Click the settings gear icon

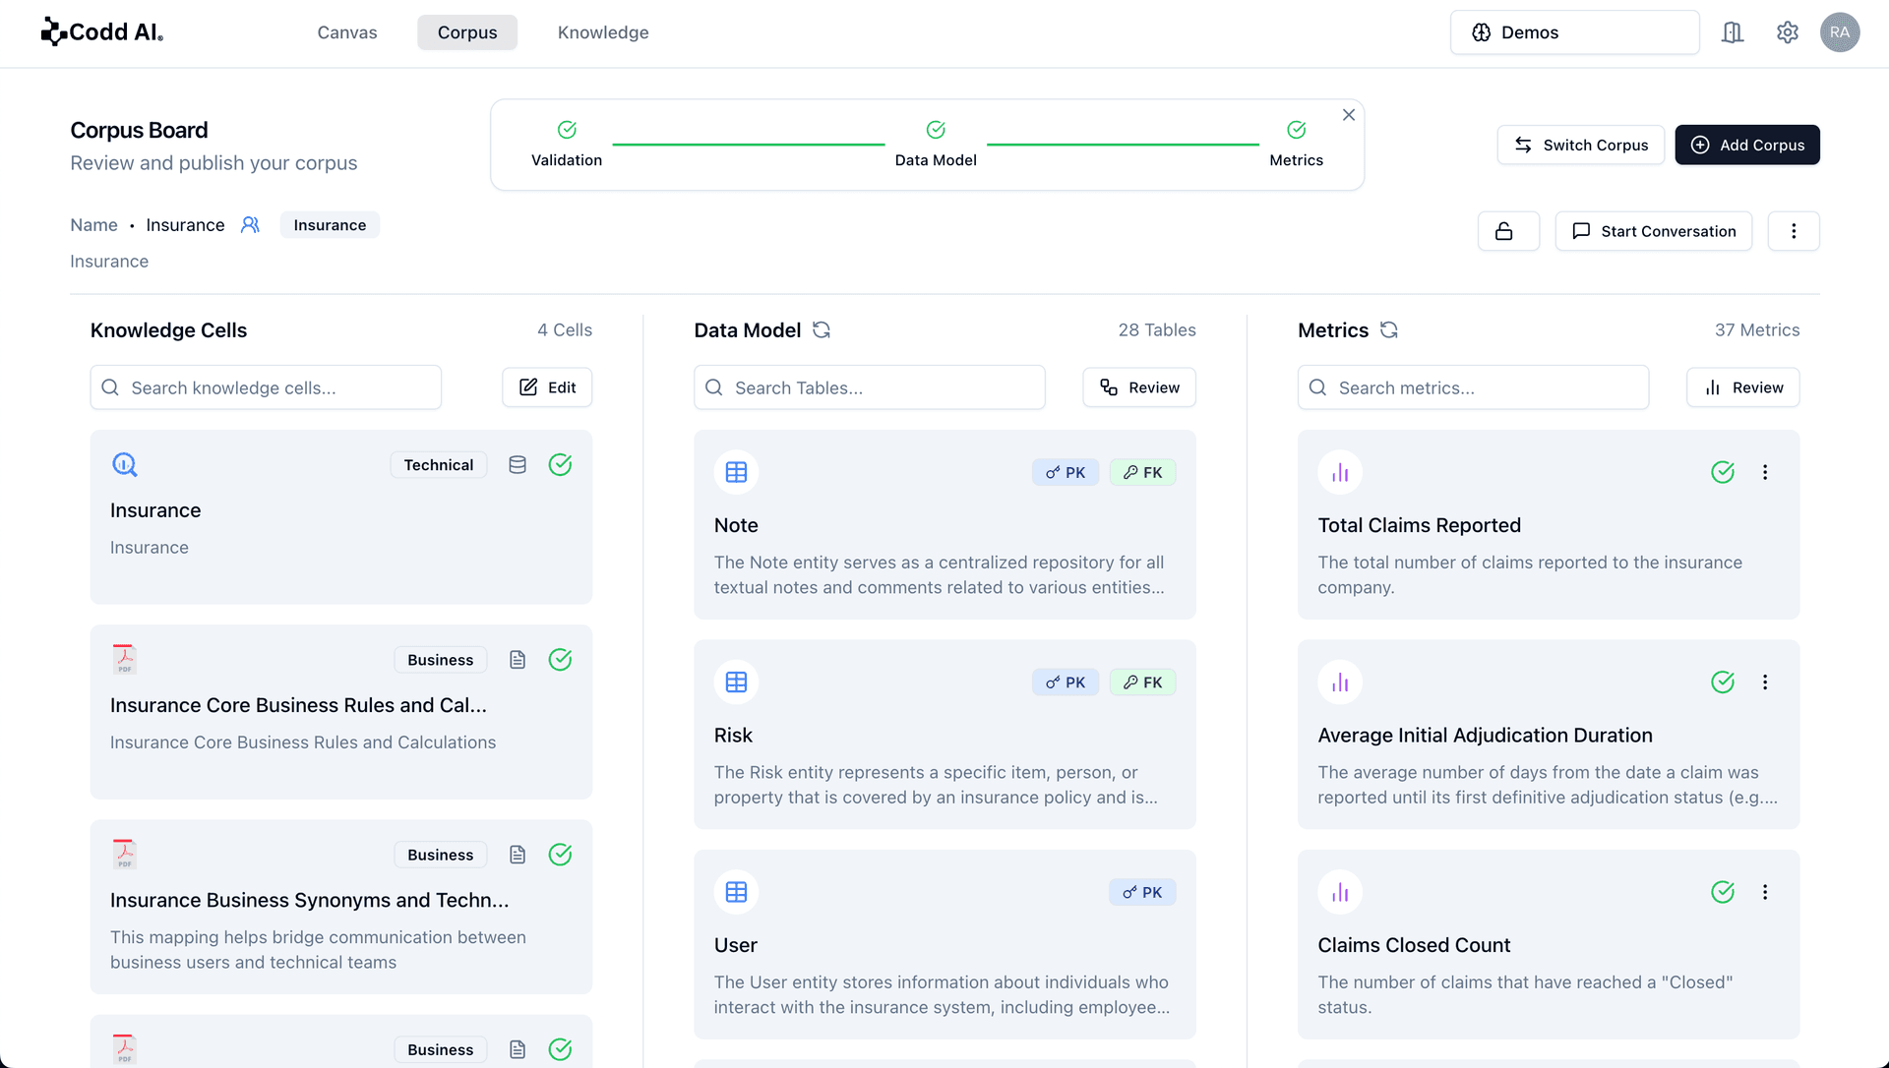tap(1788, 31)
